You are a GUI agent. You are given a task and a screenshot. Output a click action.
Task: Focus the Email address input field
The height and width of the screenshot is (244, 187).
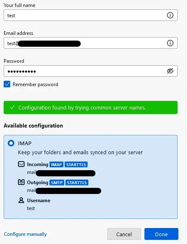tap(90, 43)
